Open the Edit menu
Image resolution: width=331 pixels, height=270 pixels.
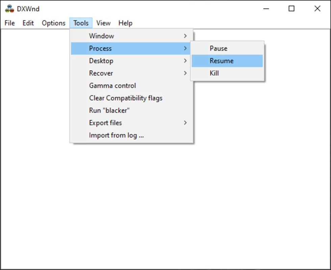tap(28, 23)
